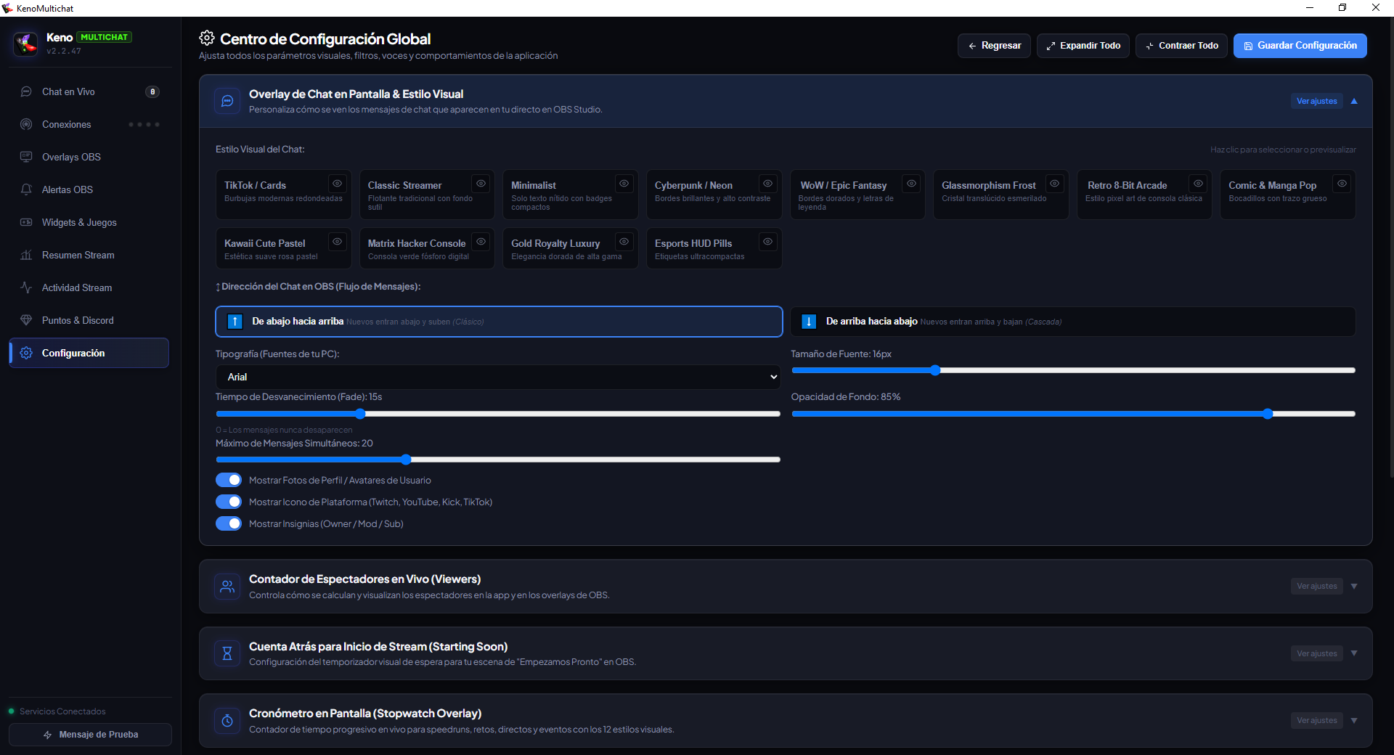Click the Opacidad de Fondo slider handle

(1268, 414)
